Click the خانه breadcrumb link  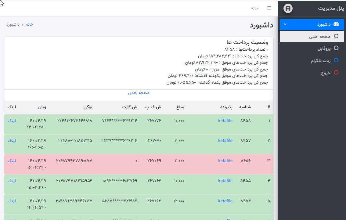point(29,24)
